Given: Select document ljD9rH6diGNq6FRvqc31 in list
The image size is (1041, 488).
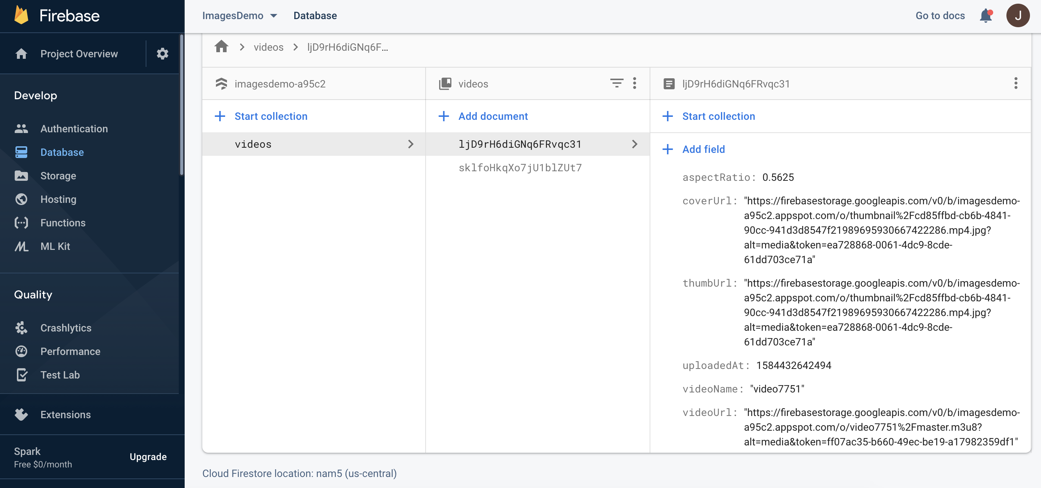Looking at the screenshot, I should click(537, 144).
